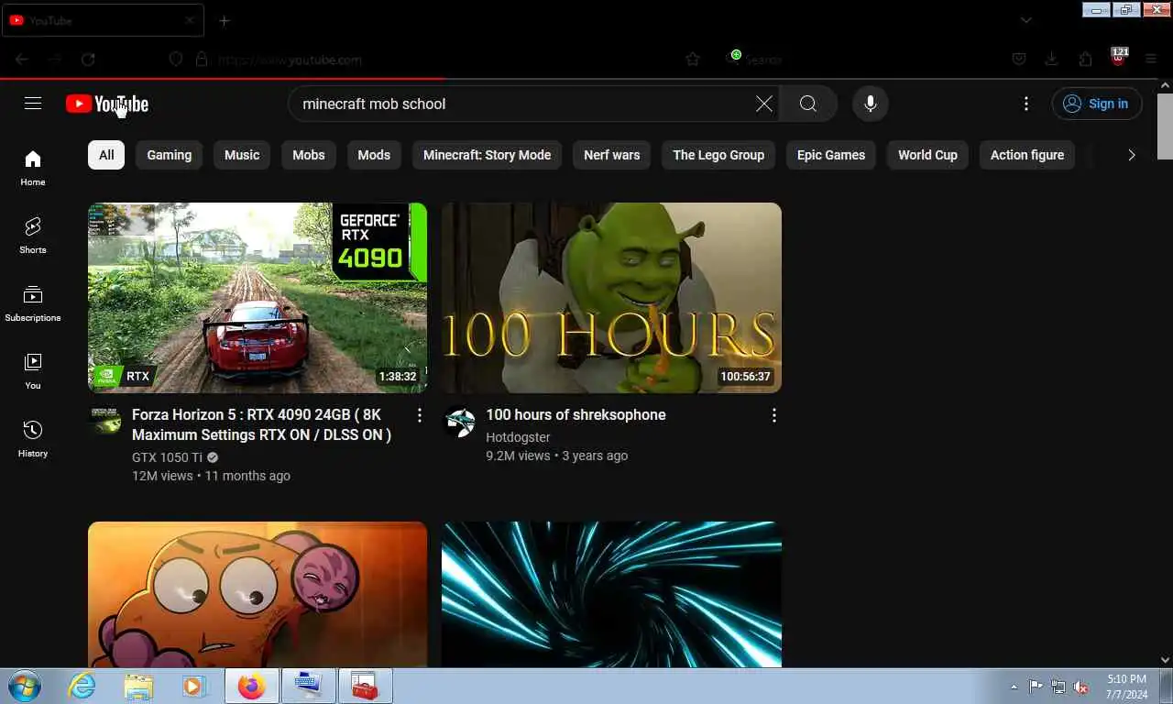
Task: Open browser downloads panel
Action: (x=1052, y=60)
